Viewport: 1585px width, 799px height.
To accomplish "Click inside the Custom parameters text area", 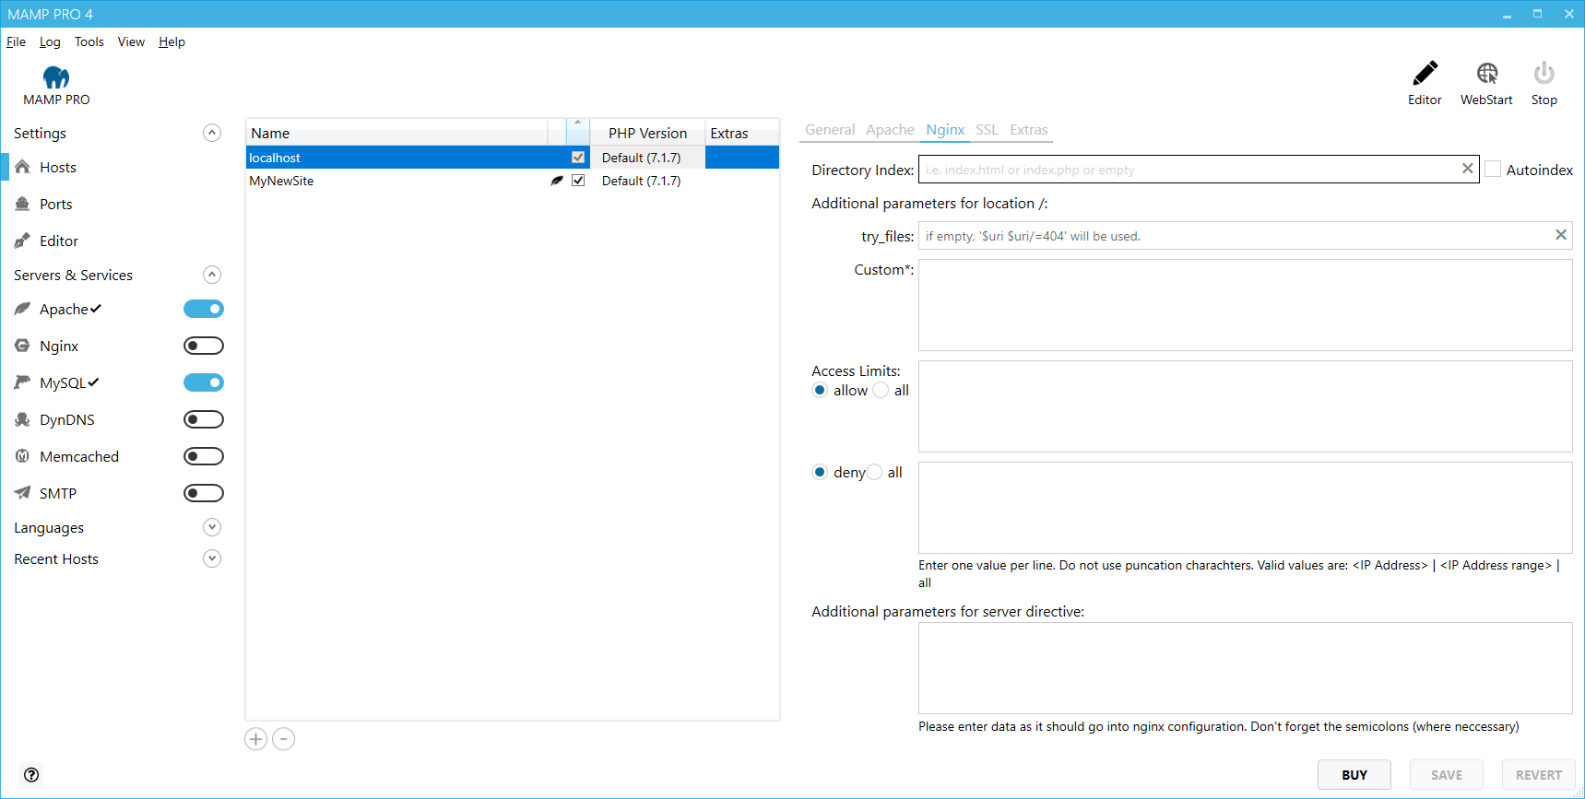I will pyautogui.click(x=1245, y=305).
